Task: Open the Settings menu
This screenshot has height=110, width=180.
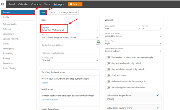Action: coord(59,4)
